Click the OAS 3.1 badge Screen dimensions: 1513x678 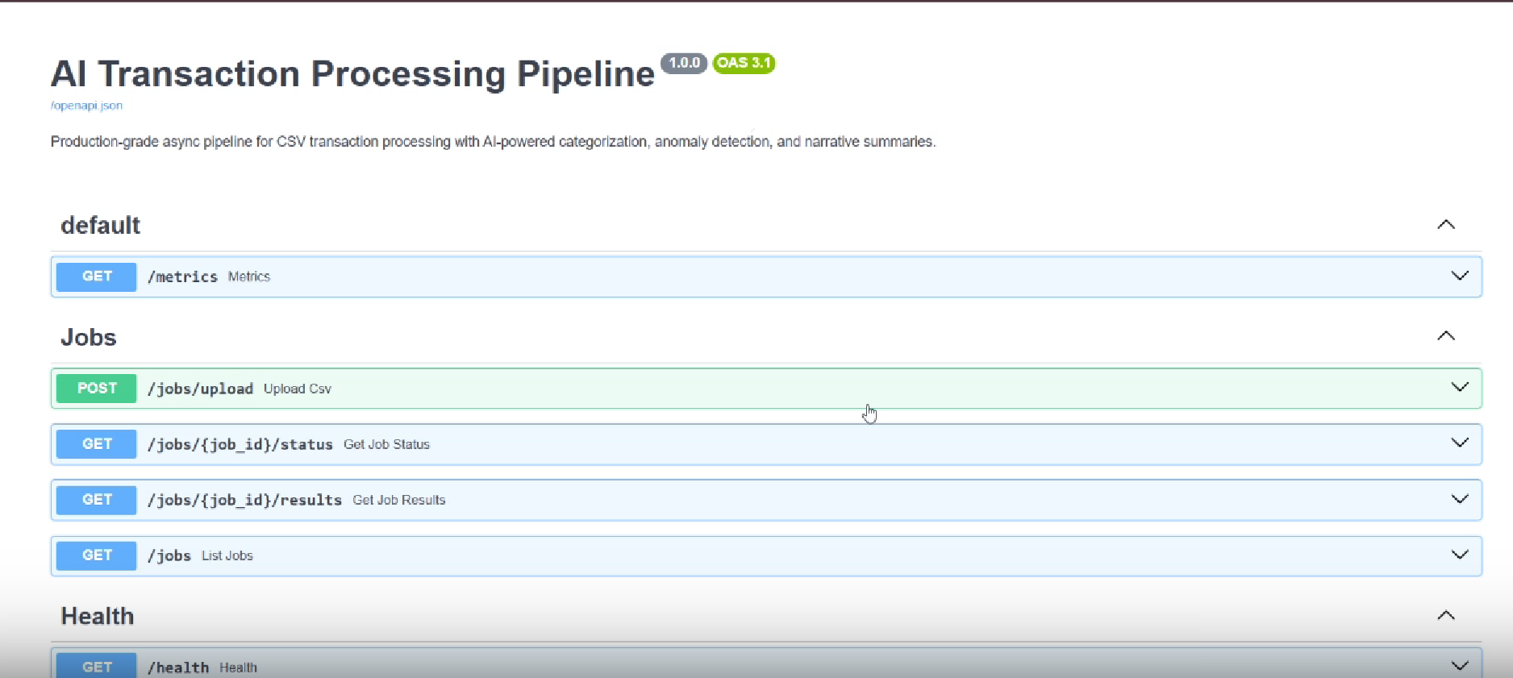coord(744,63)
